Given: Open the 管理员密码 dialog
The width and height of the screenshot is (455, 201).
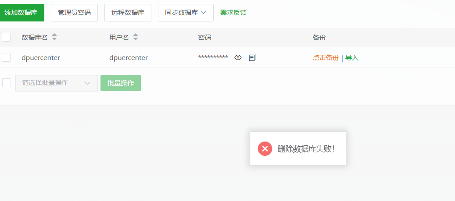Looking at the screenshot, I should [x=74, y=13].
